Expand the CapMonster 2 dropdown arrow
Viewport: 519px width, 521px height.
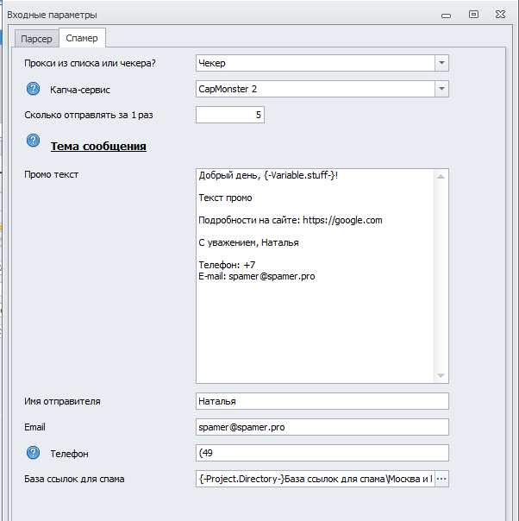[x=441, y=89]
